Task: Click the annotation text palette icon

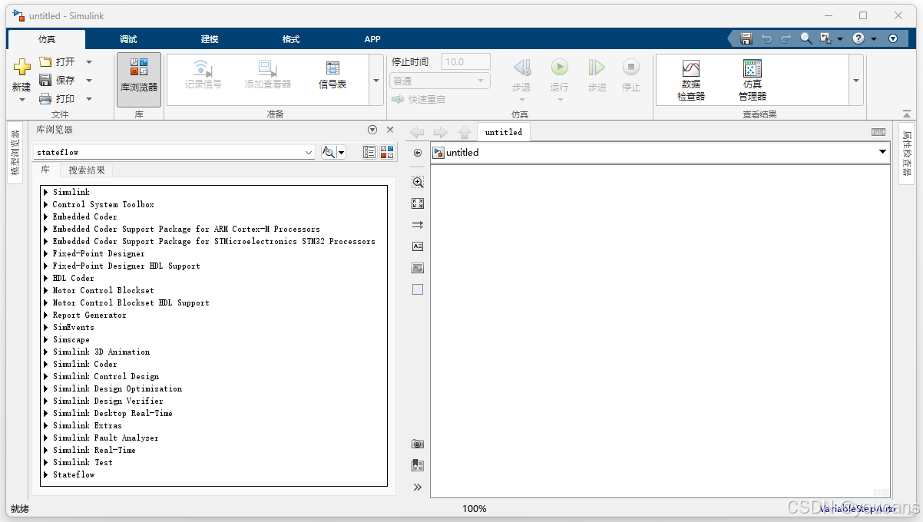Action: [418, 246]
